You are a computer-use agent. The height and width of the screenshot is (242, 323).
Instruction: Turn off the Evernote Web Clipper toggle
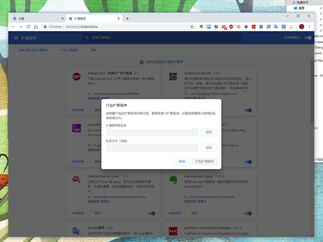248,213
